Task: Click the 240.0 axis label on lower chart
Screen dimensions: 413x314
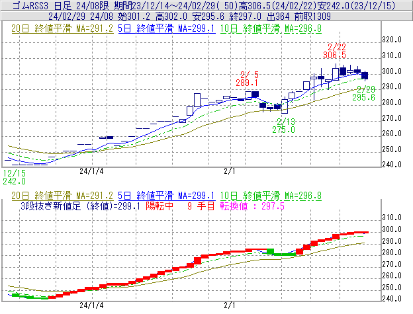Action: (x=392, y=299)
